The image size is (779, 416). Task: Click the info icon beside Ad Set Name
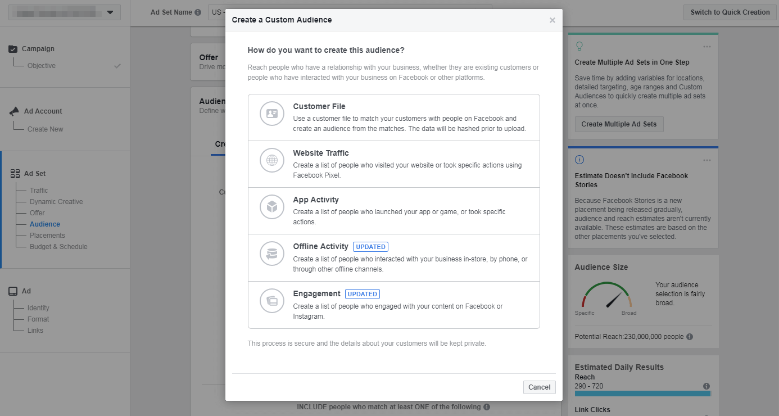(x=198, y=12)
